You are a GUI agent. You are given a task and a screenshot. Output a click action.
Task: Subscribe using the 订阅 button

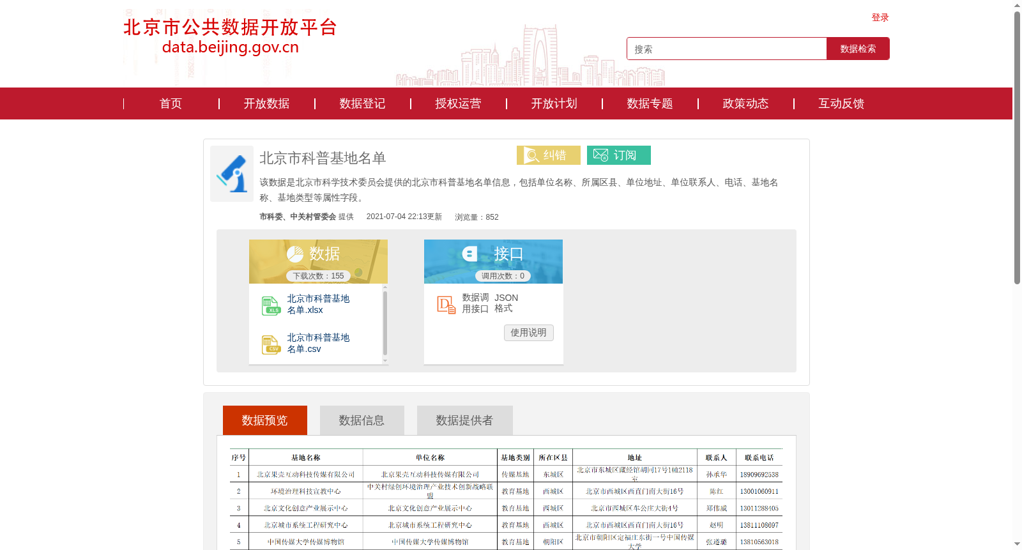coord(619,155)
